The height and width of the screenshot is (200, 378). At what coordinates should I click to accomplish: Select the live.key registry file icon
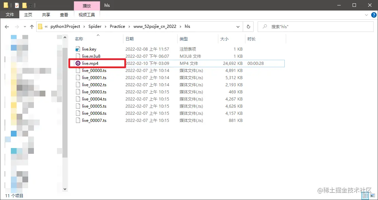click(x=78, y=49)
